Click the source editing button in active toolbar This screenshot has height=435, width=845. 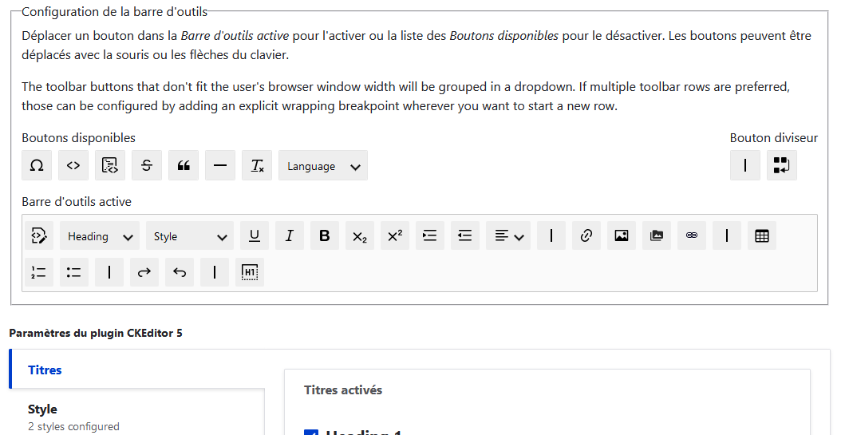tap(39, 235)
